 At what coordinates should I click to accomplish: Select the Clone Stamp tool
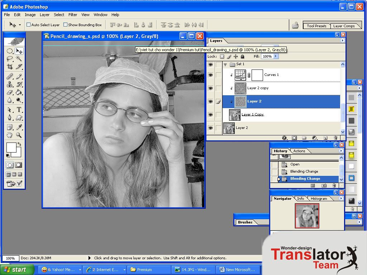click(10, 84)
